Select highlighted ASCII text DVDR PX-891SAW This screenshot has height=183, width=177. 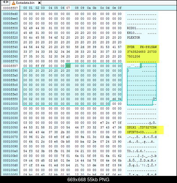click(142, 47)
